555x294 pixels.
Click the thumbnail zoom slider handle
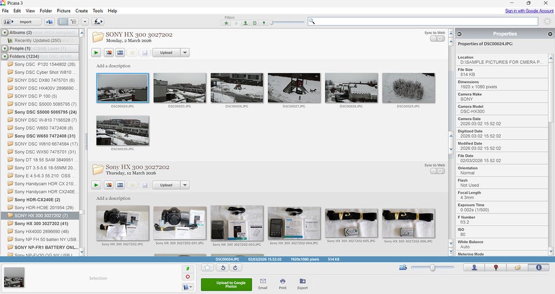(x=432, y=268)
